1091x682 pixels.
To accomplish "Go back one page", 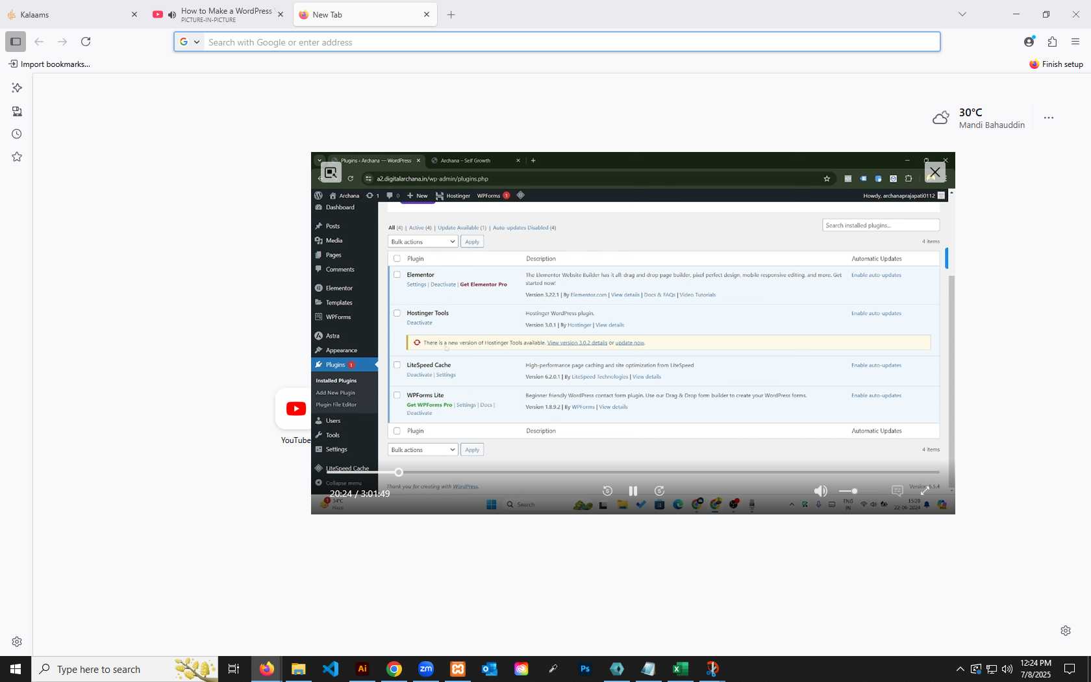I will [x=39, y=42].
